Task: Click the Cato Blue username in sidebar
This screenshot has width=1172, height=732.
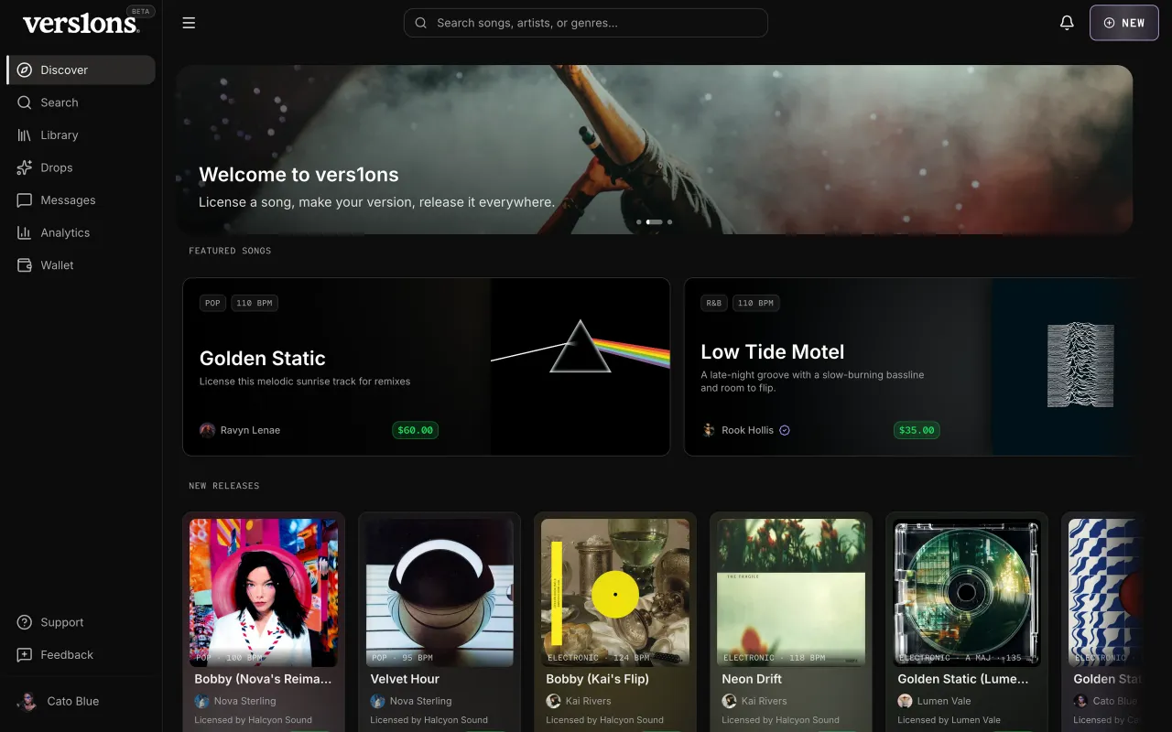Action: [73, 702]
